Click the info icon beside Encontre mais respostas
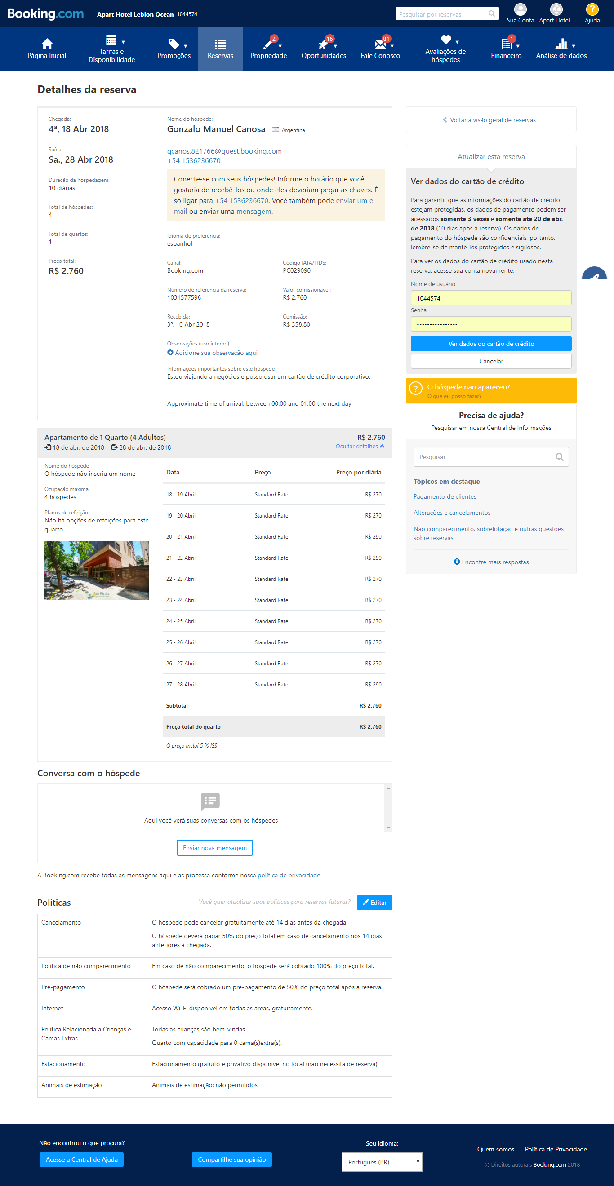614x1186 pixels. click(457, 562)
